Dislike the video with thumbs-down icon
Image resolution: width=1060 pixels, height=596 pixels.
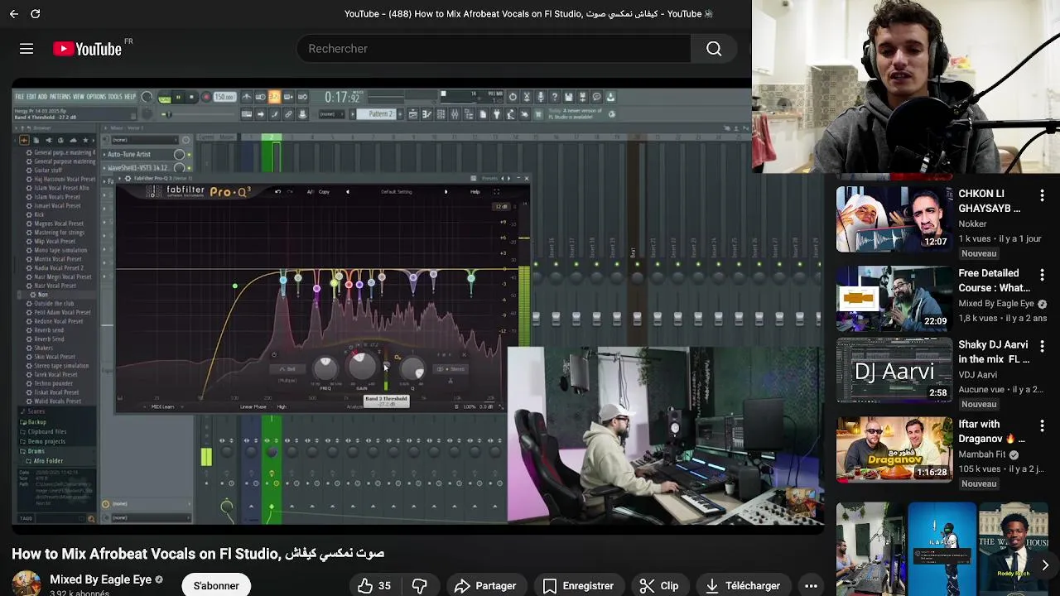pyautogui.click(x=420, y=585)
